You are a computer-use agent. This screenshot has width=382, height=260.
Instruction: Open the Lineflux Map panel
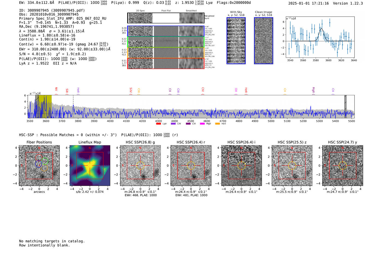(x=90, y=166)
